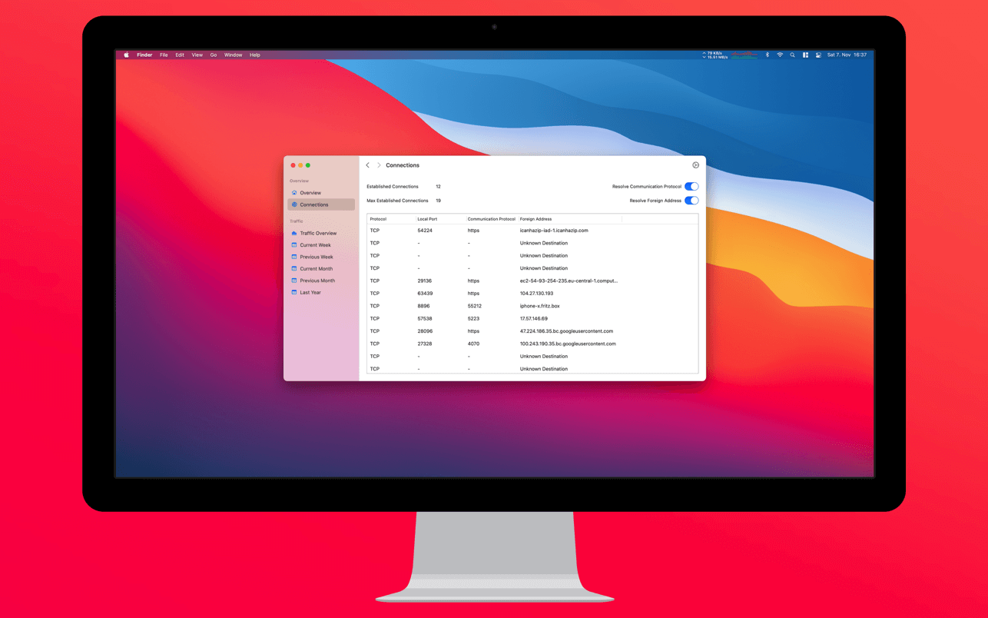Sort by the Foreign Address column header
This screenshot has height=618, width=988.
pyautogui.click(x=535, y=219)
